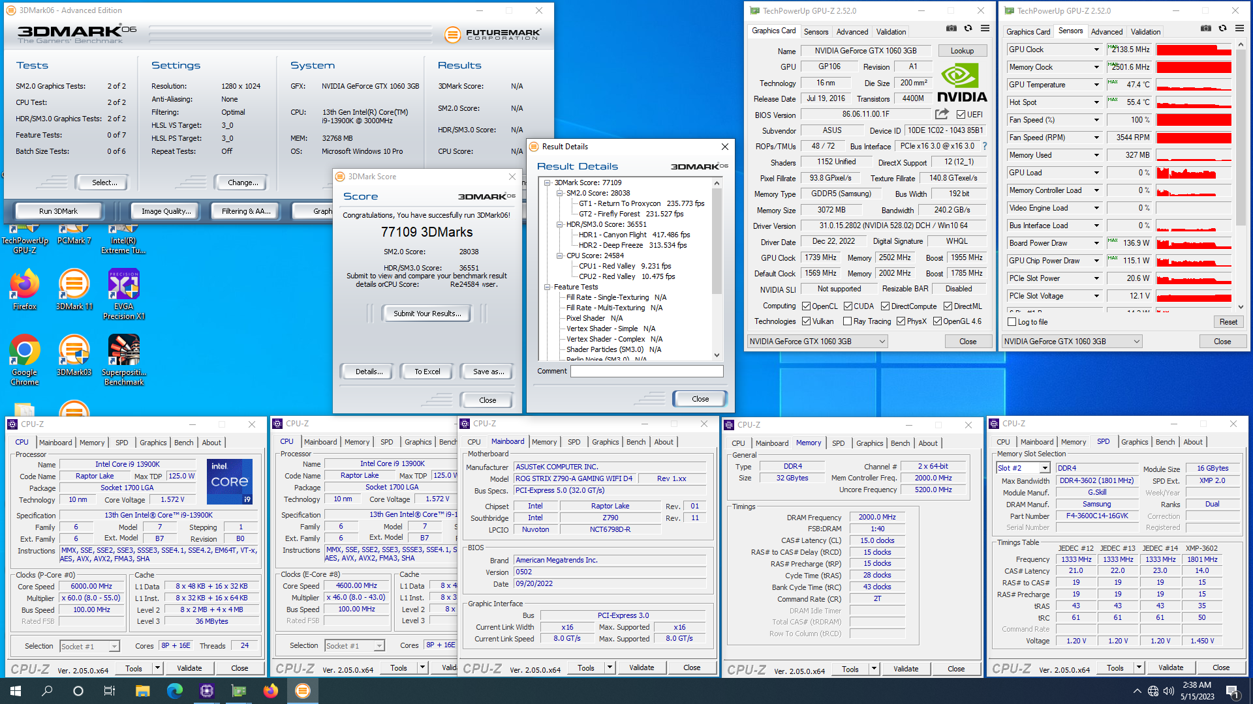The height and width of the screenshot is (704, 1253).
Task: Toggle the Ray Tracing checkbox
Action: tap(847, 321)
